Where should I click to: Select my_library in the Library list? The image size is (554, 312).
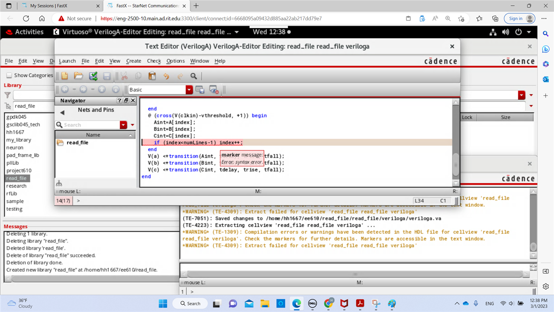[x=19, y=140]
